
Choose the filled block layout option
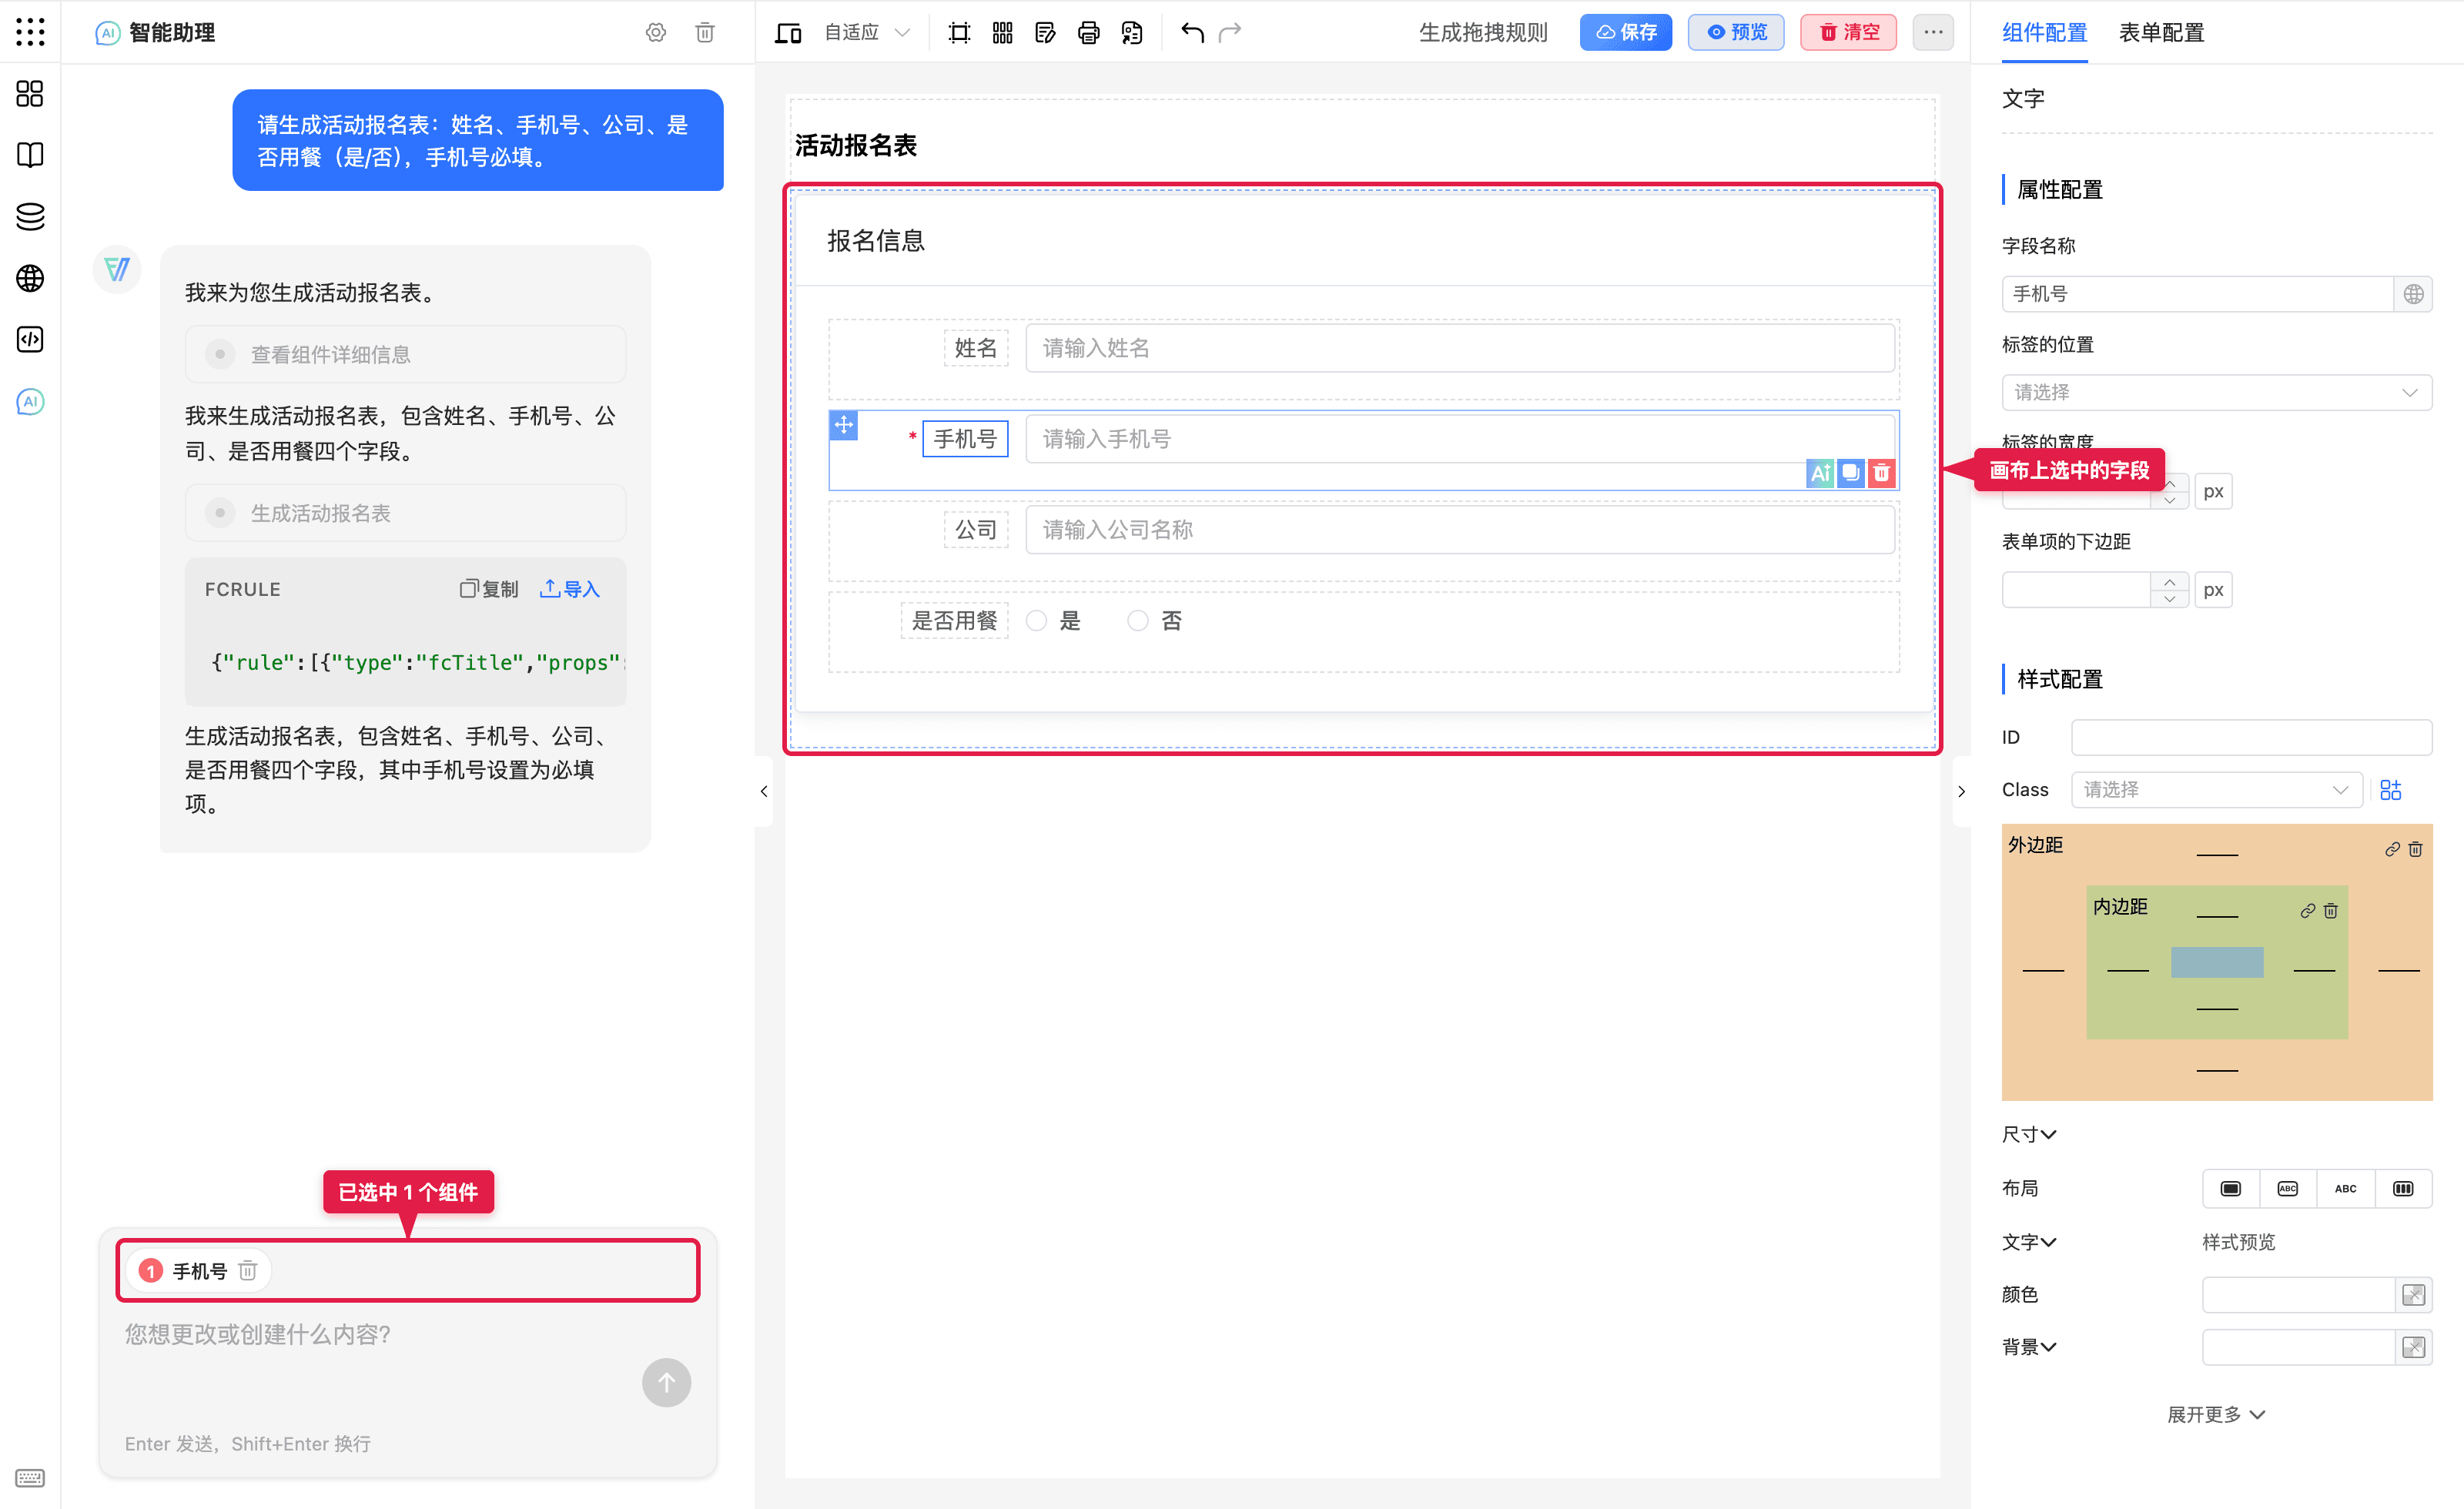(x=2231, y=1188)
